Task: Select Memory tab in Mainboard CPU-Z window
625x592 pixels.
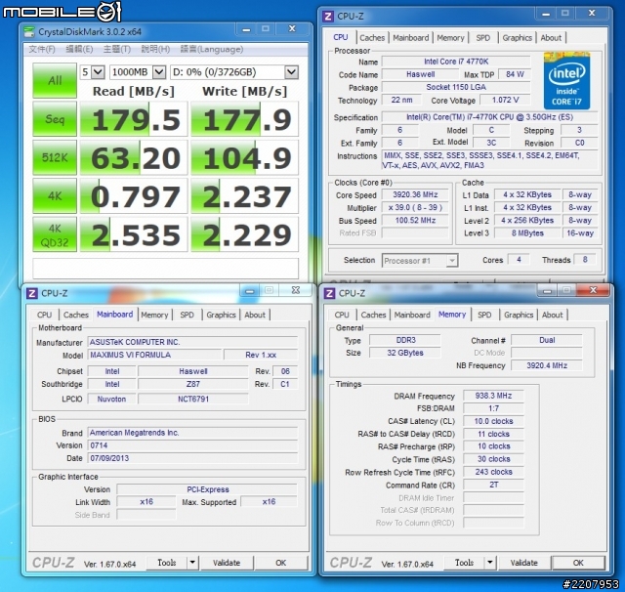Action: [154, 315]
